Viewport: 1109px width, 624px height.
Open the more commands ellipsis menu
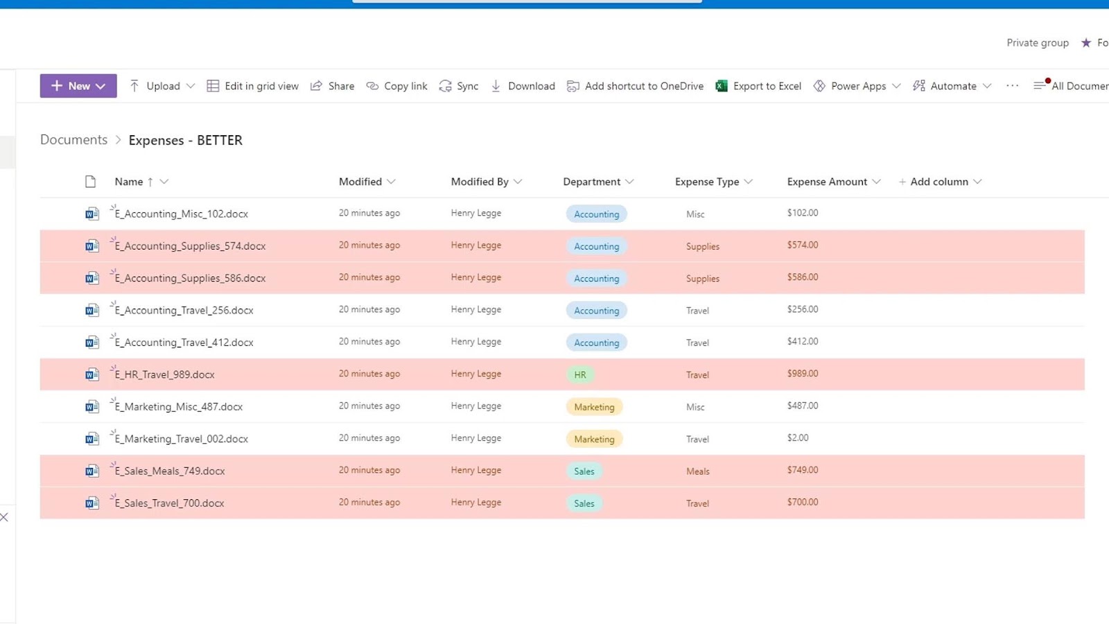tap(1013, 86)
